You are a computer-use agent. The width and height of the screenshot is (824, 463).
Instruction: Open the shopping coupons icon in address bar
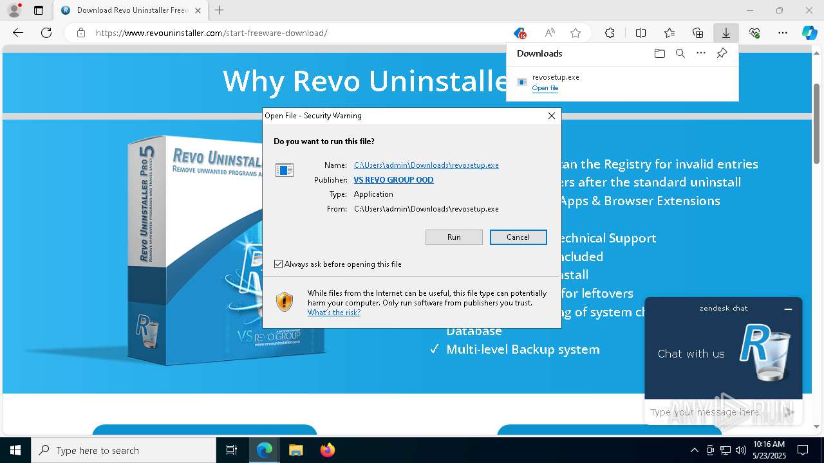[x=520, y=33]
